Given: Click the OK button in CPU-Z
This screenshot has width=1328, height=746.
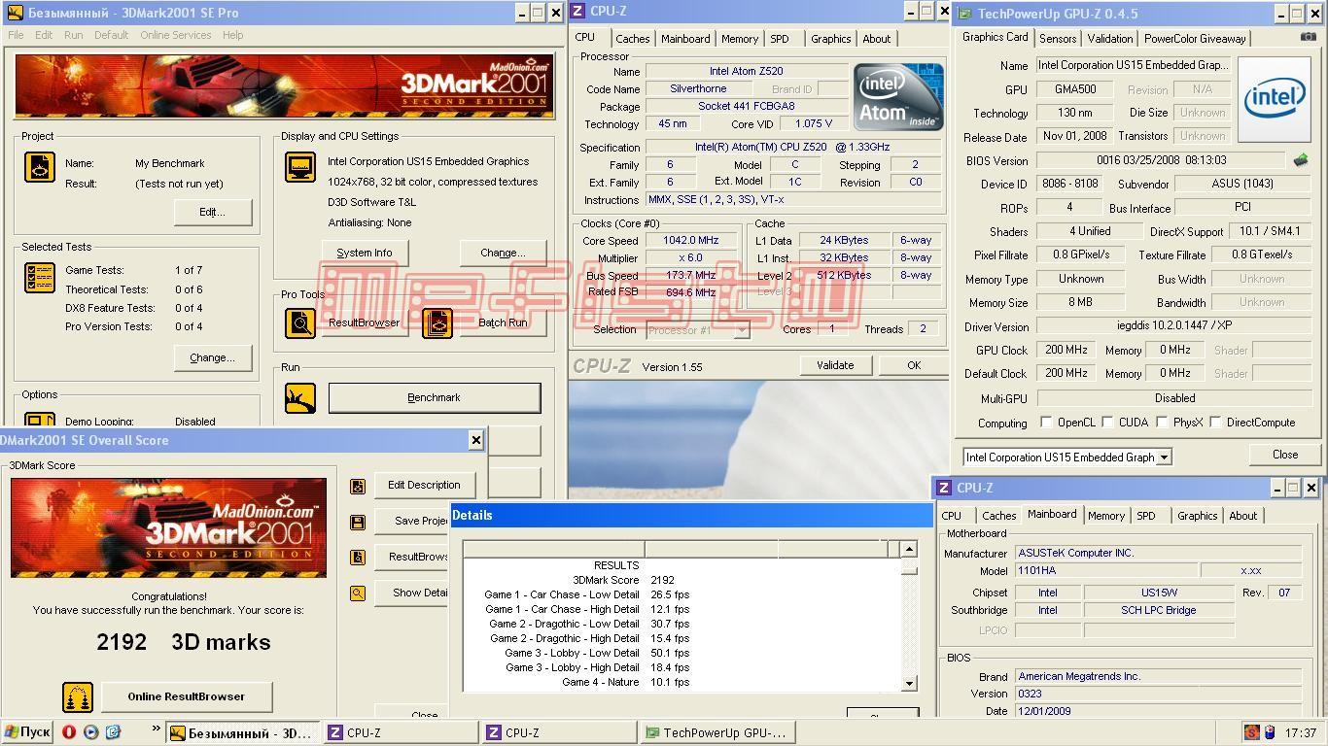Looking at the screenshot, I should click(913, 365).
